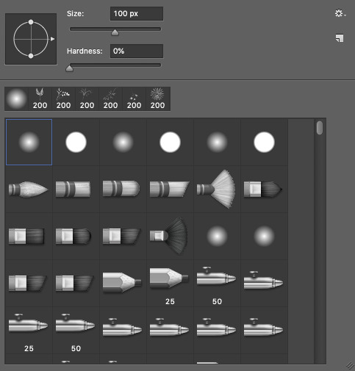Image resolution: width=355 pixels, height=371 pixels.
Task: Pick the recent 200 brush with small scattered flowers
Action: pyautogui.click(x=134, y=98)
